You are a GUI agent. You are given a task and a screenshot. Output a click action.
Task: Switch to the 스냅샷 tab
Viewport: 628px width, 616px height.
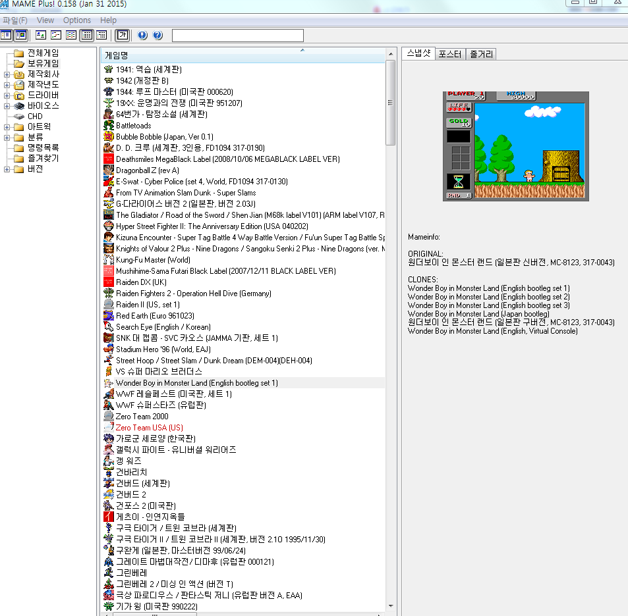tap(418, 53)
